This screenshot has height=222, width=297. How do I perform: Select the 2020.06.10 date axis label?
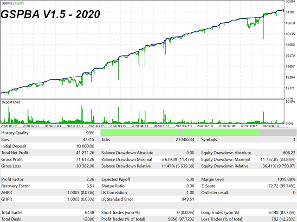(x=183, y=126)
